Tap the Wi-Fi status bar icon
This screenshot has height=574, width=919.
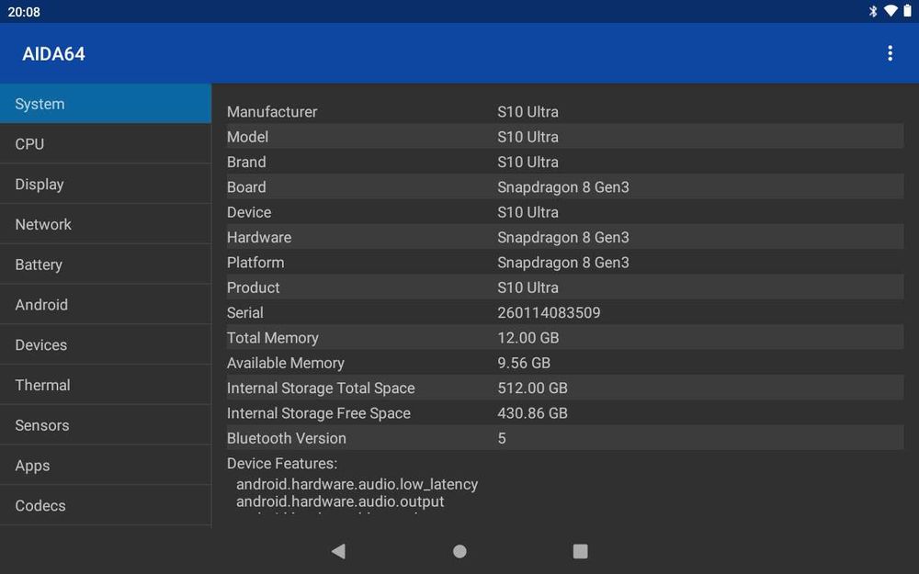(x=891, y=11)
